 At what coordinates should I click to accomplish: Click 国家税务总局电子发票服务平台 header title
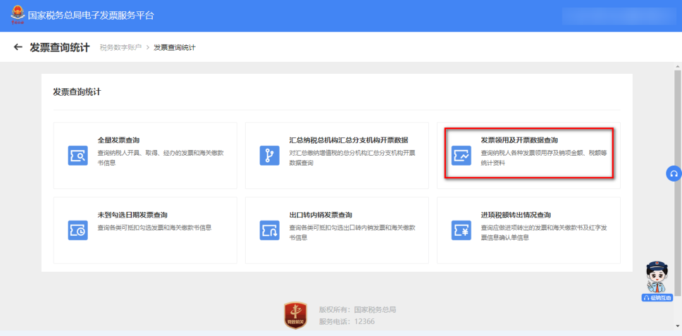[91, 16]
